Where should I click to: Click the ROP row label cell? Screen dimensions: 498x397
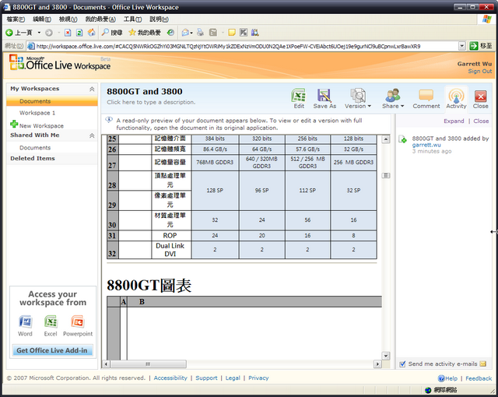[171, 236]
